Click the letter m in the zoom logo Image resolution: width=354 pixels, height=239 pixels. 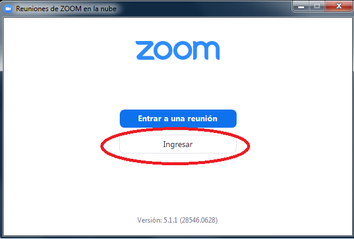206,50
